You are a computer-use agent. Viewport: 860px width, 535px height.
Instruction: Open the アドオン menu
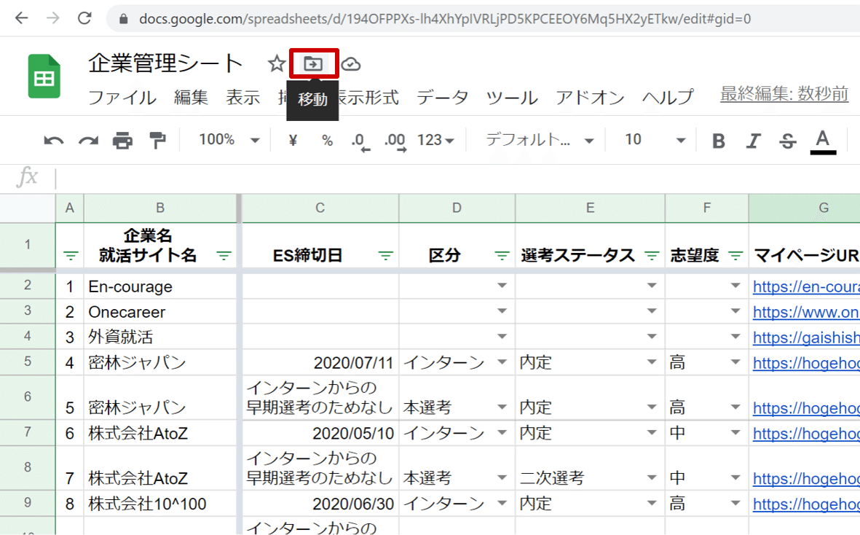click(x=590, y=98)
